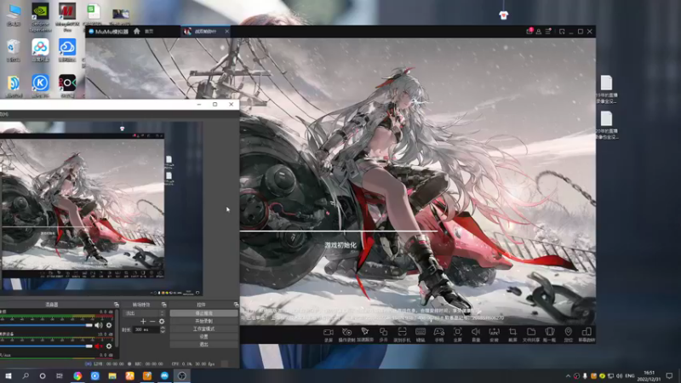Image resolution: width=681 pixels, height=383 pixels.
Task: Click the t-shirt widget atop the desktop
Action: coord(503,15)
